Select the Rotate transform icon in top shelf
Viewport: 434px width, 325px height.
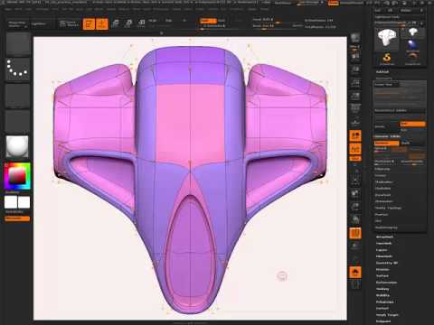tap(141, 23)
